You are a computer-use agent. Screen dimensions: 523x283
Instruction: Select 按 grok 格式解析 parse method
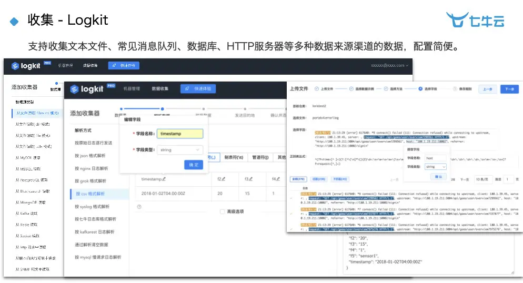[90, 181]
